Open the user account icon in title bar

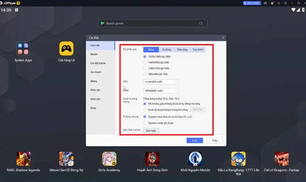point(272,3)
